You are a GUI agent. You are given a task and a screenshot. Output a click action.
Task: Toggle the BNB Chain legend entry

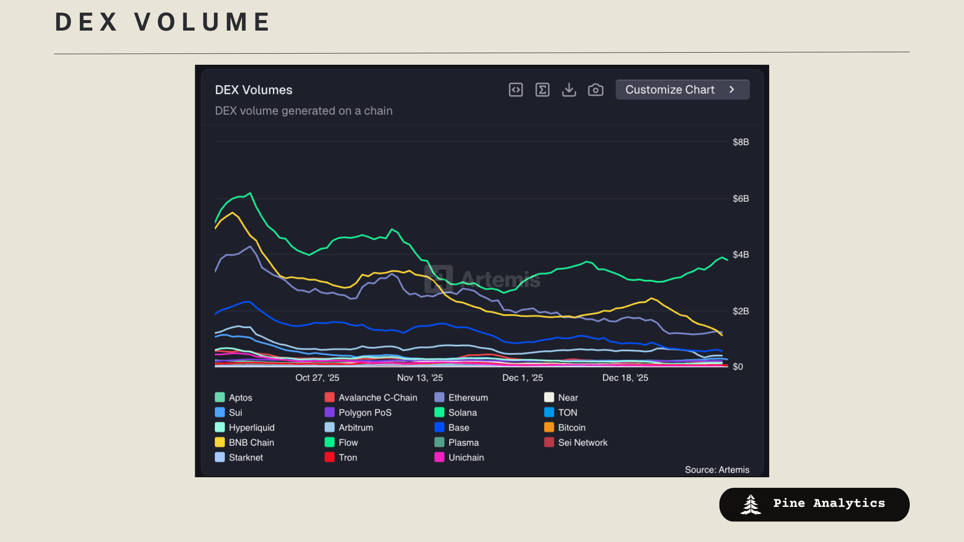point(251,443)
